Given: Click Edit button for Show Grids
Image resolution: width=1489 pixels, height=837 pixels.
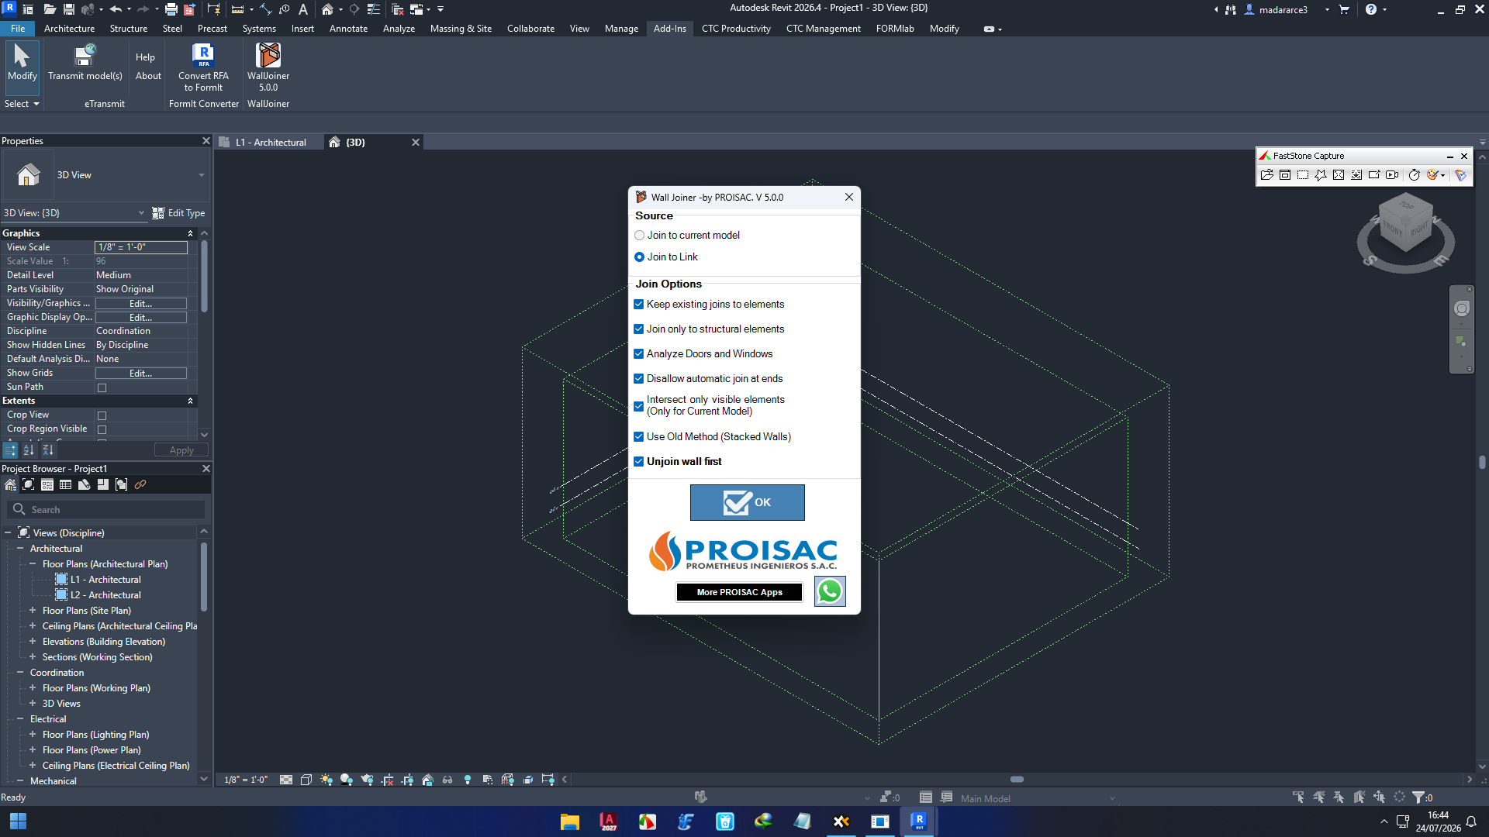Looking at the screenshot, I should pos(140,374).
